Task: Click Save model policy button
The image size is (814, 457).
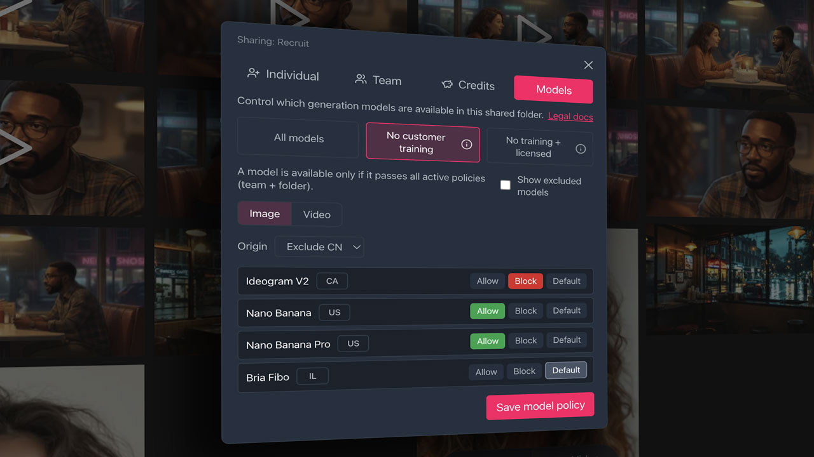Action: (x=540, y=406)
